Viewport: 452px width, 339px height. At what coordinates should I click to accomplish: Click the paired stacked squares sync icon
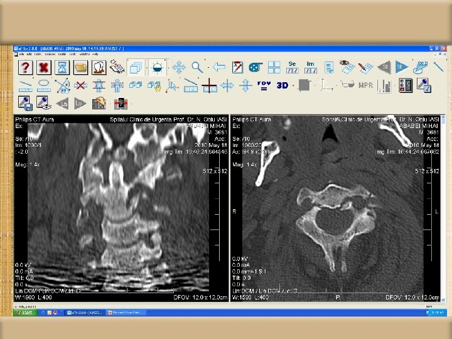[136, 85]
